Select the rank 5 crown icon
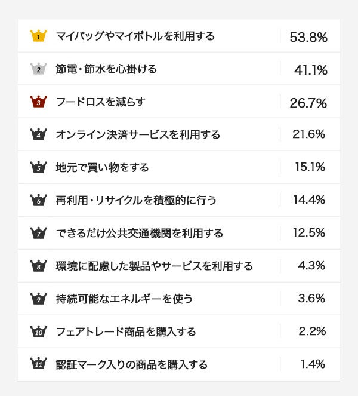The width and height of the screenshot is (358, 396). coord(38,167)
